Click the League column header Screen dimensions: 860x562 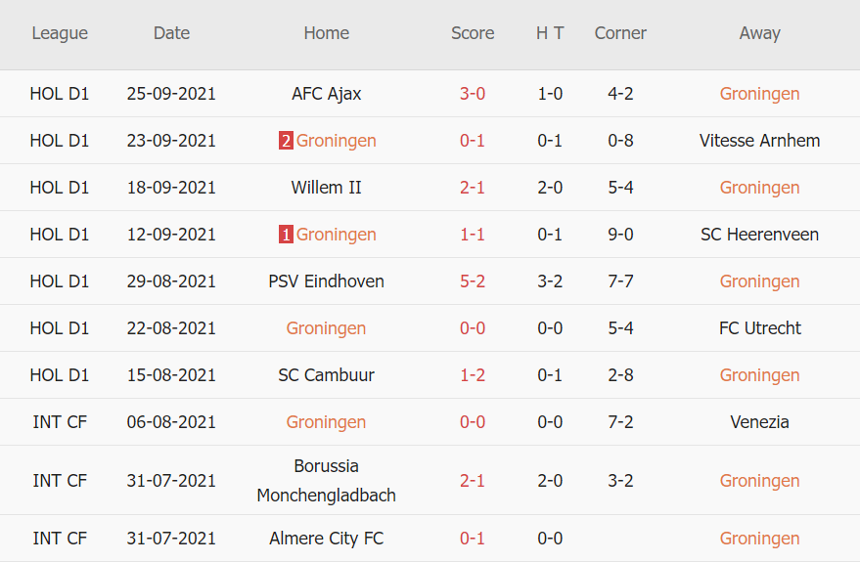pos(60,33)
